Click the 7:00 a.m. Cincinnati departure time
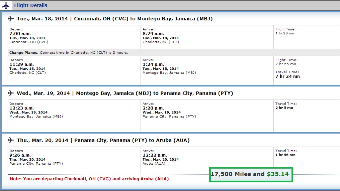The height and width of the screenshot is (191, 340). click(21, 34)
